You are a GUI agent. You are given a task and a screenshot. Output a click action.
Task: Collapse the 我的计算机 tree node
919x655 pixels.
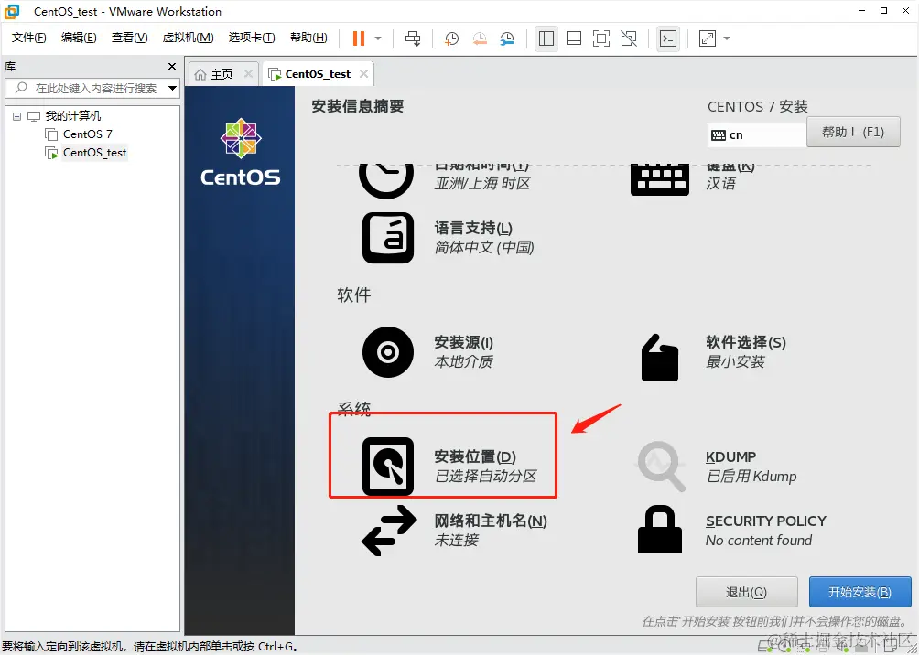coord(17,116)
